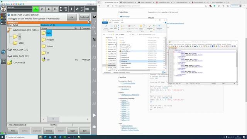Open the coordinate system globe icon
Screen dimensions: 247x139
[94, 16]
